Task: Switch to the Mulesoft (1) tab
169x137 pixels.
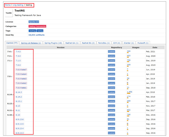Action: 143,43
